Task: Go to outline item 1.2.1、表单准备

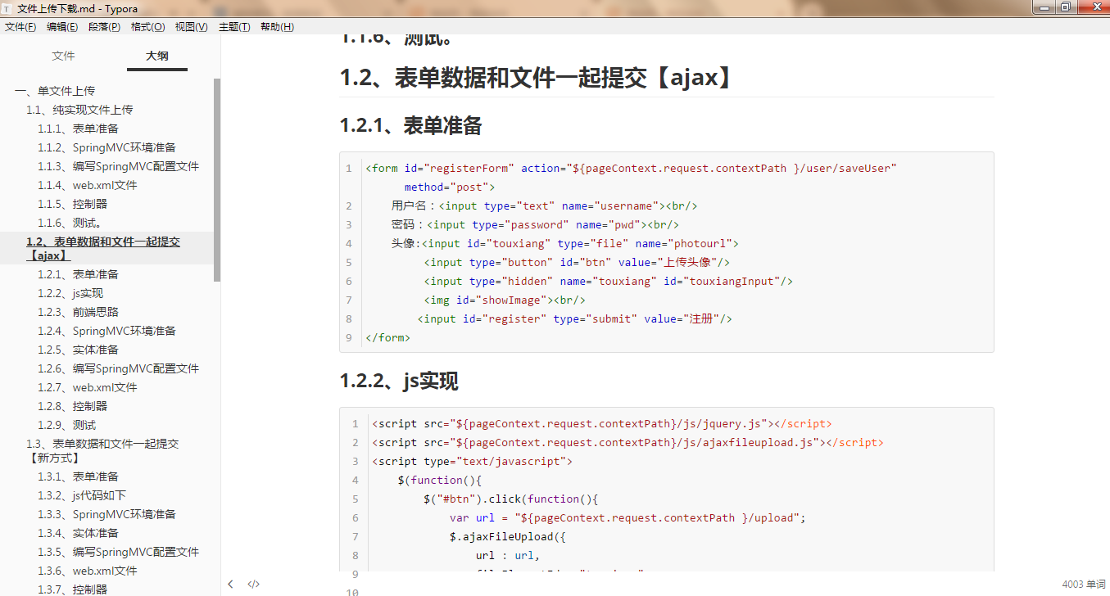Action: (78, 274)
